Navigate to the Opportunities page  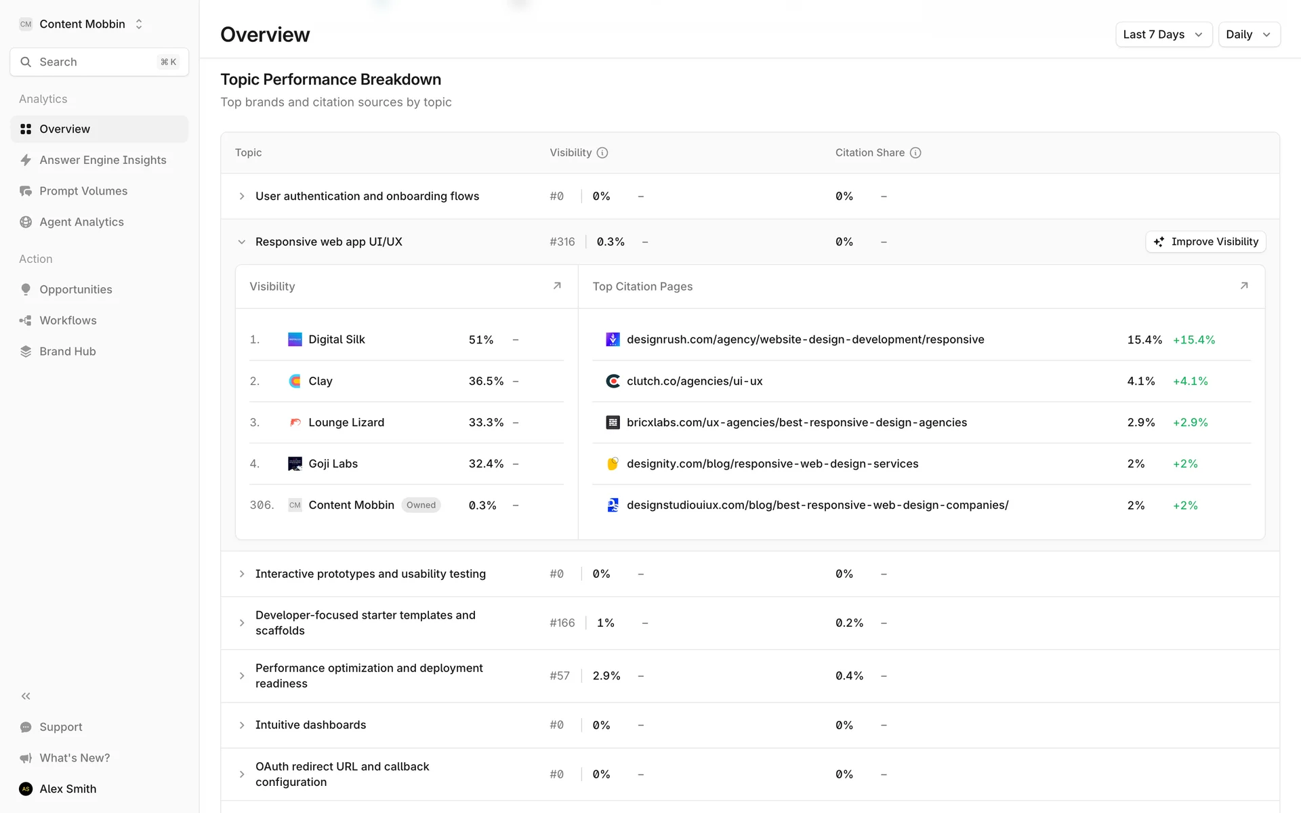[76, 289]
